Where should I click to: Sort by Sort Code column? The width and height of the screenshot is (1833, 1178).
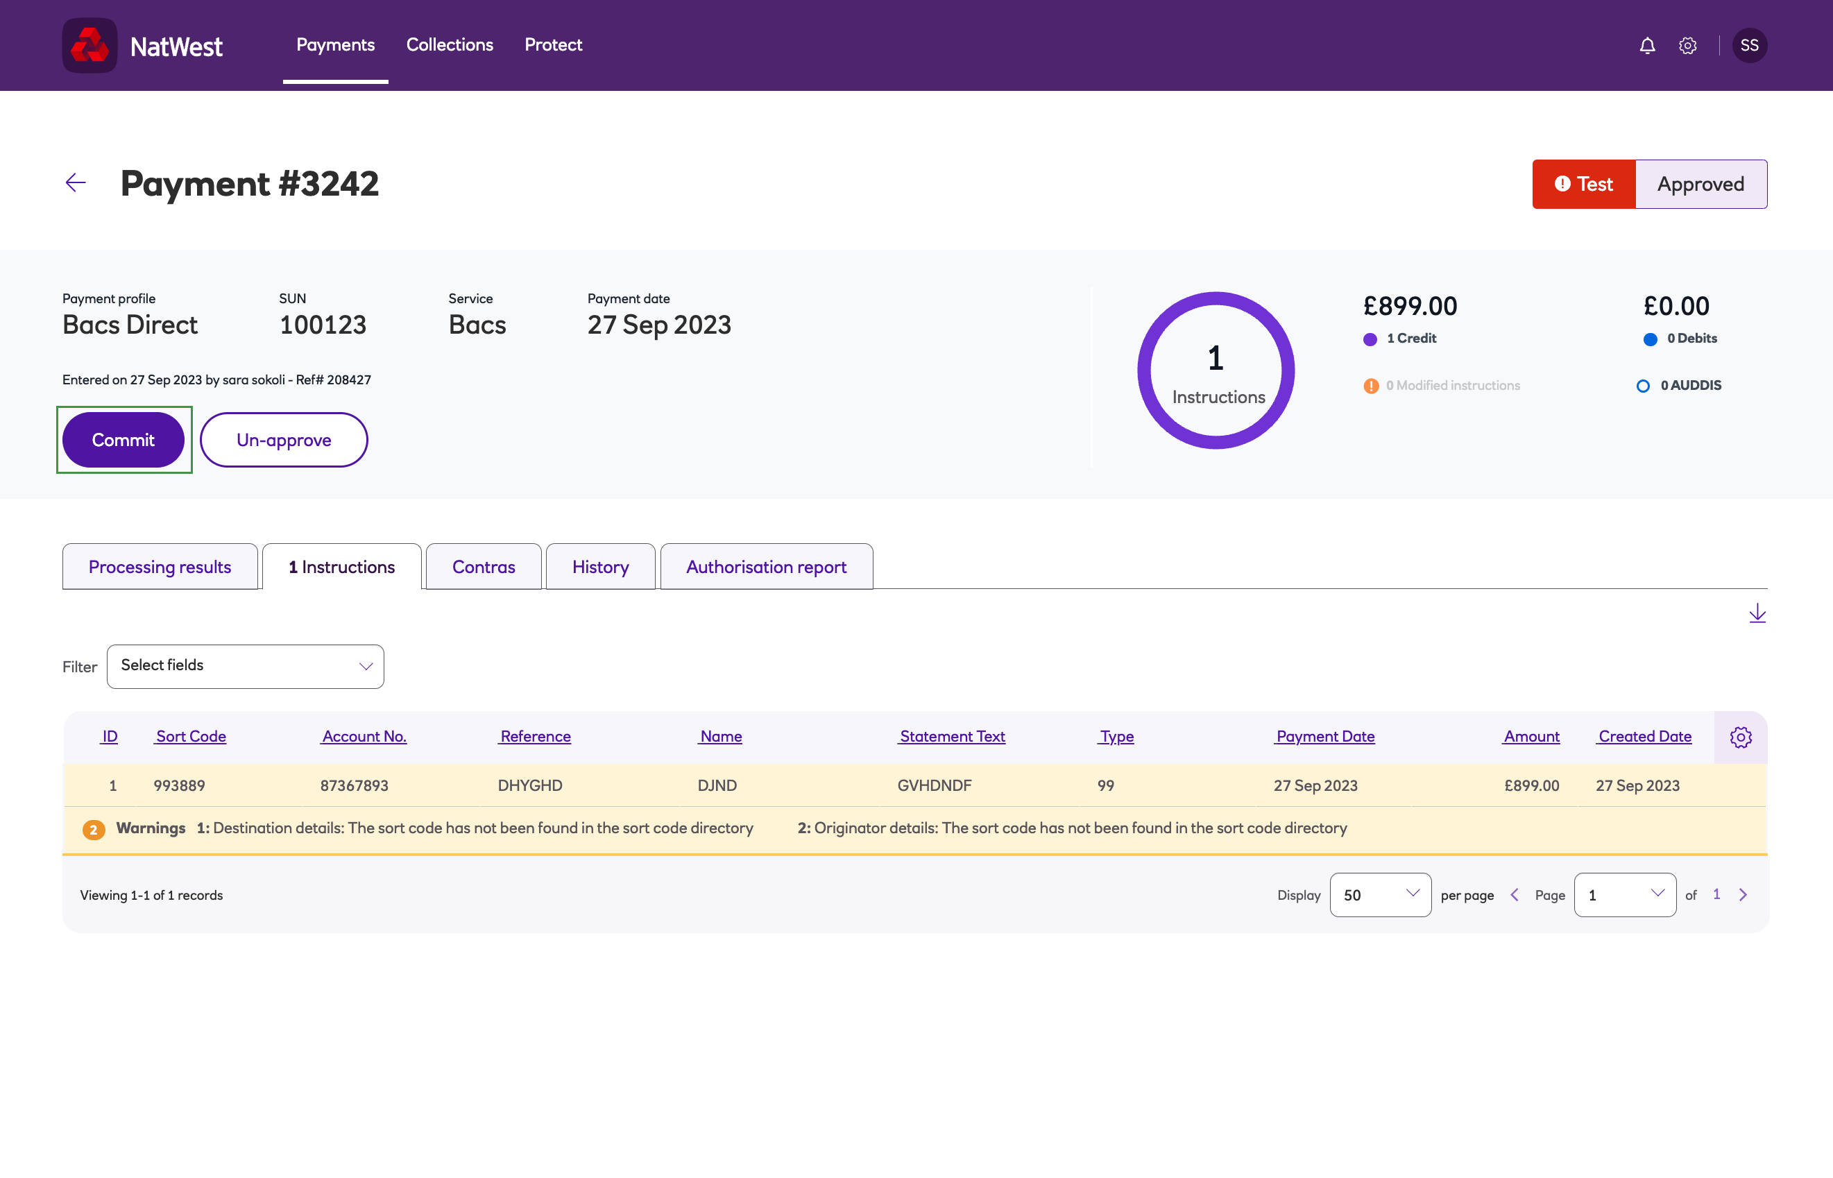191,737
